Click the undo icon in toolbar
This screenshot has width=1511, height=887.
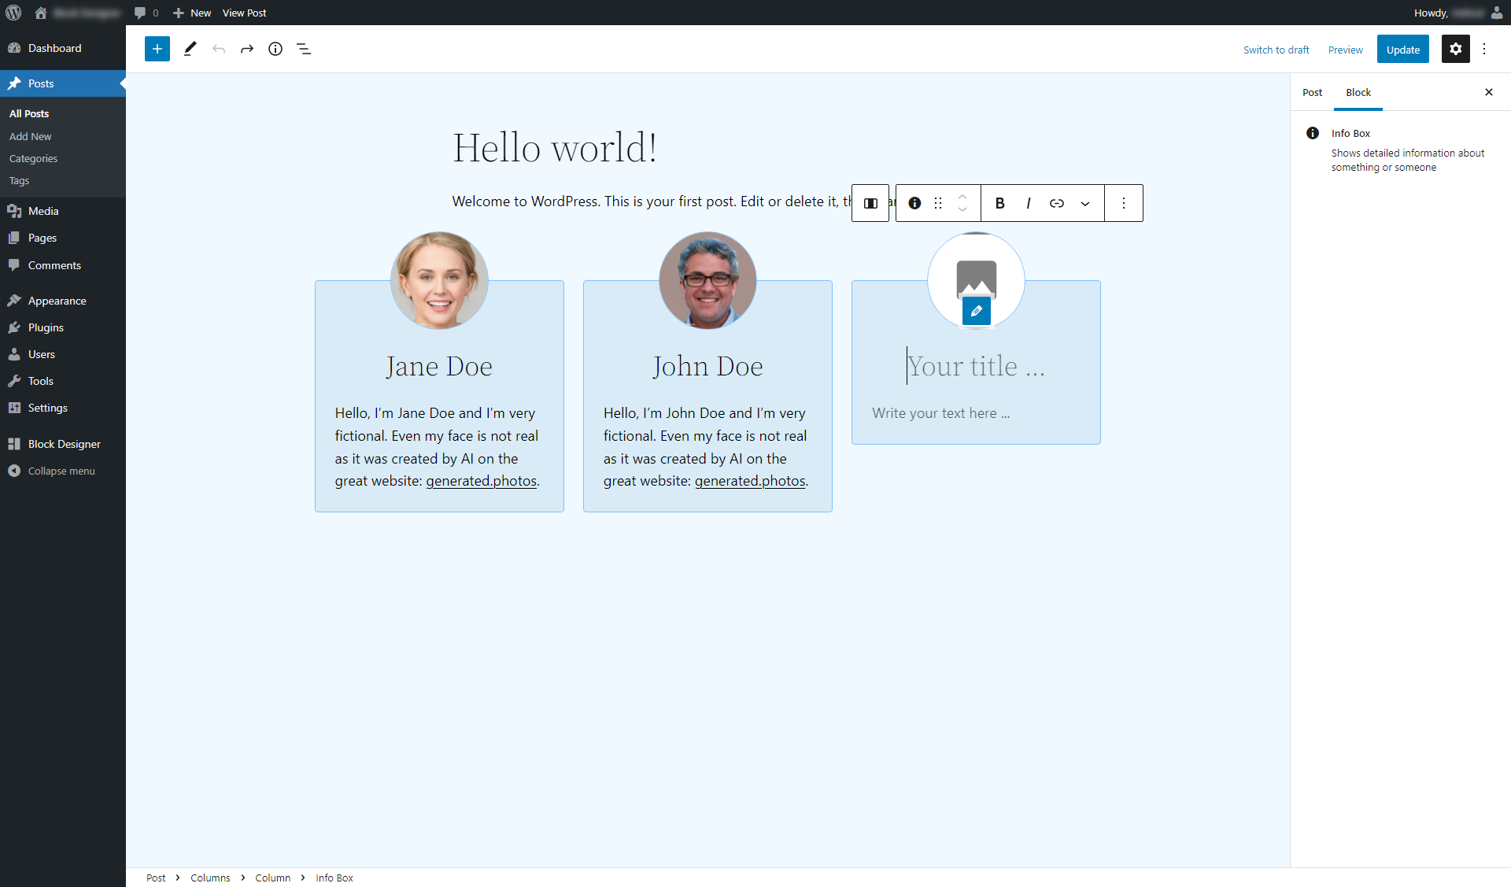pos(217,47)
